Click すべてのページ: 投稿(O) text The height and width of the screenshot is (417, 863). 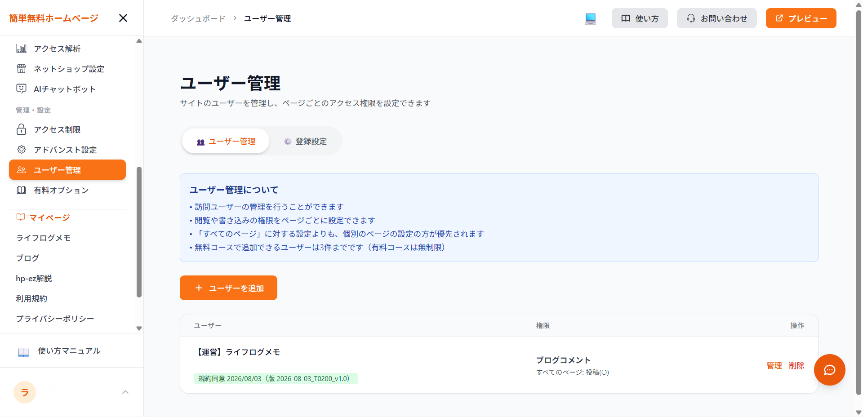pyautogui.click(x=573, y=372)
